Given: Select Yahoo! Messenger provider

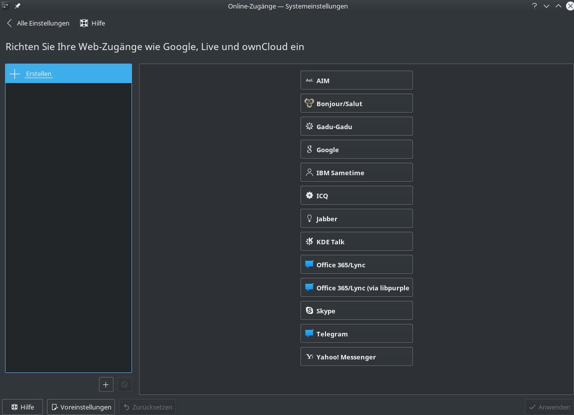Looking at the screenshot, I should [356, 357].
